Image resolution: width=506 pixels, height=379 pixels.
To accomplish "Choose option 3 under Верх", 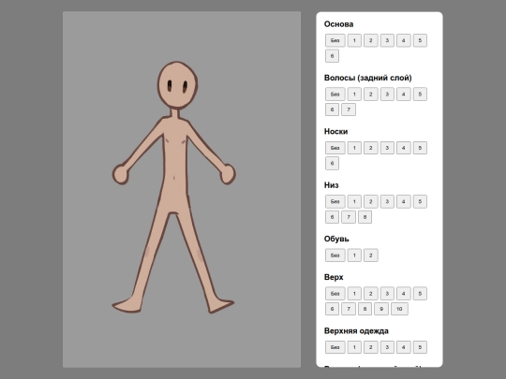I will click(387, 294).
